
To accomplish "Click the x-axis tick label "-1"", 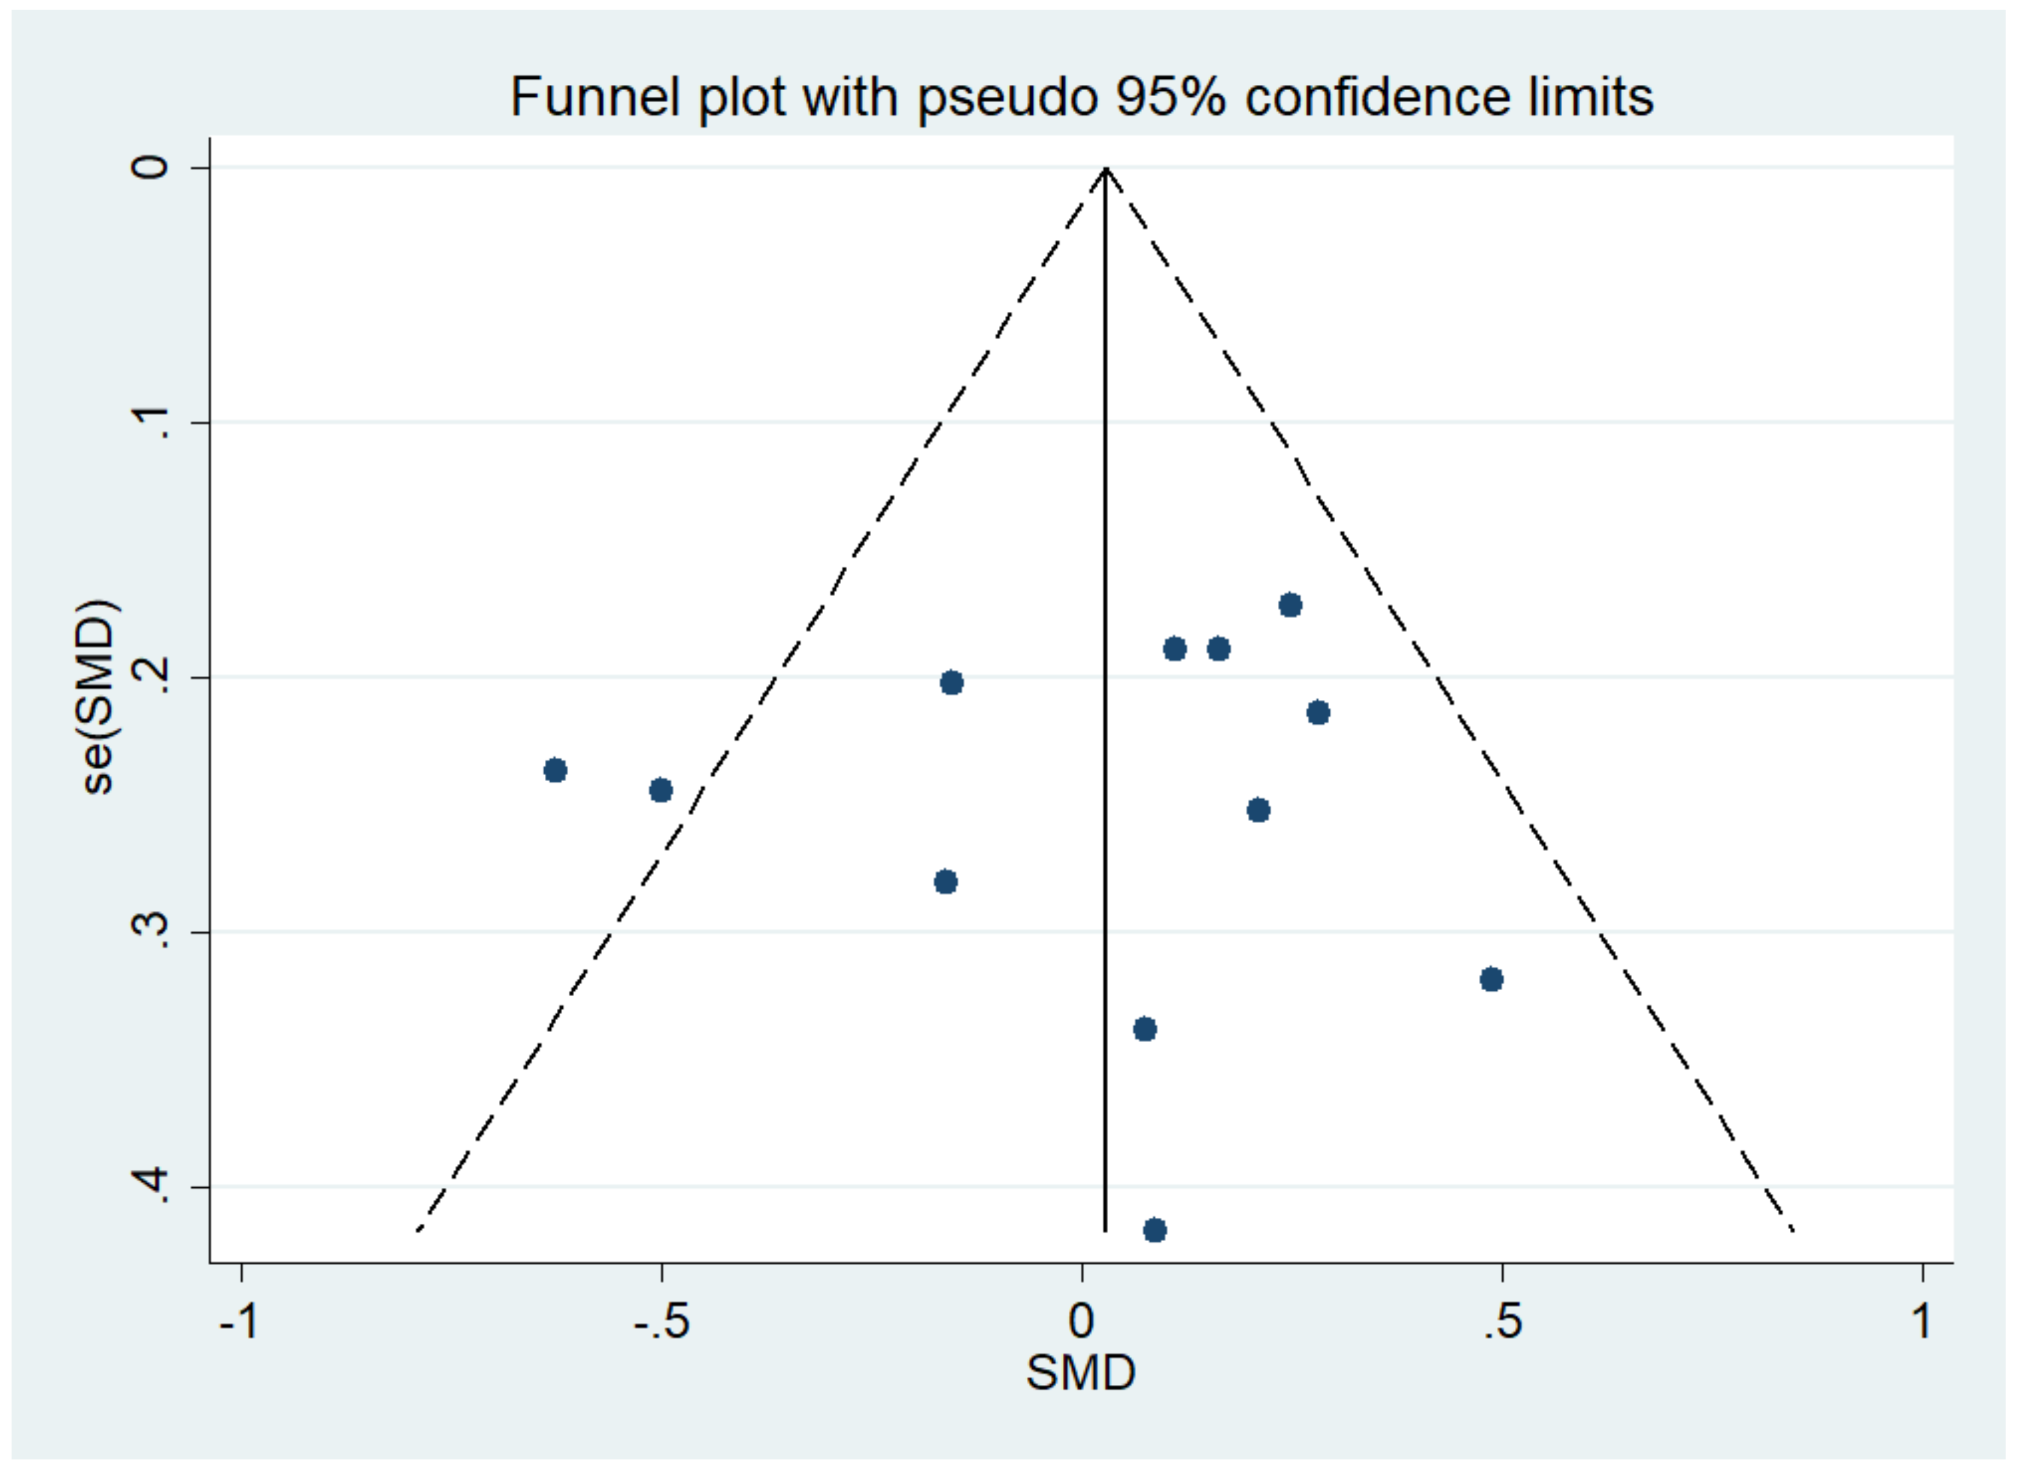I will click(239, 1322).
